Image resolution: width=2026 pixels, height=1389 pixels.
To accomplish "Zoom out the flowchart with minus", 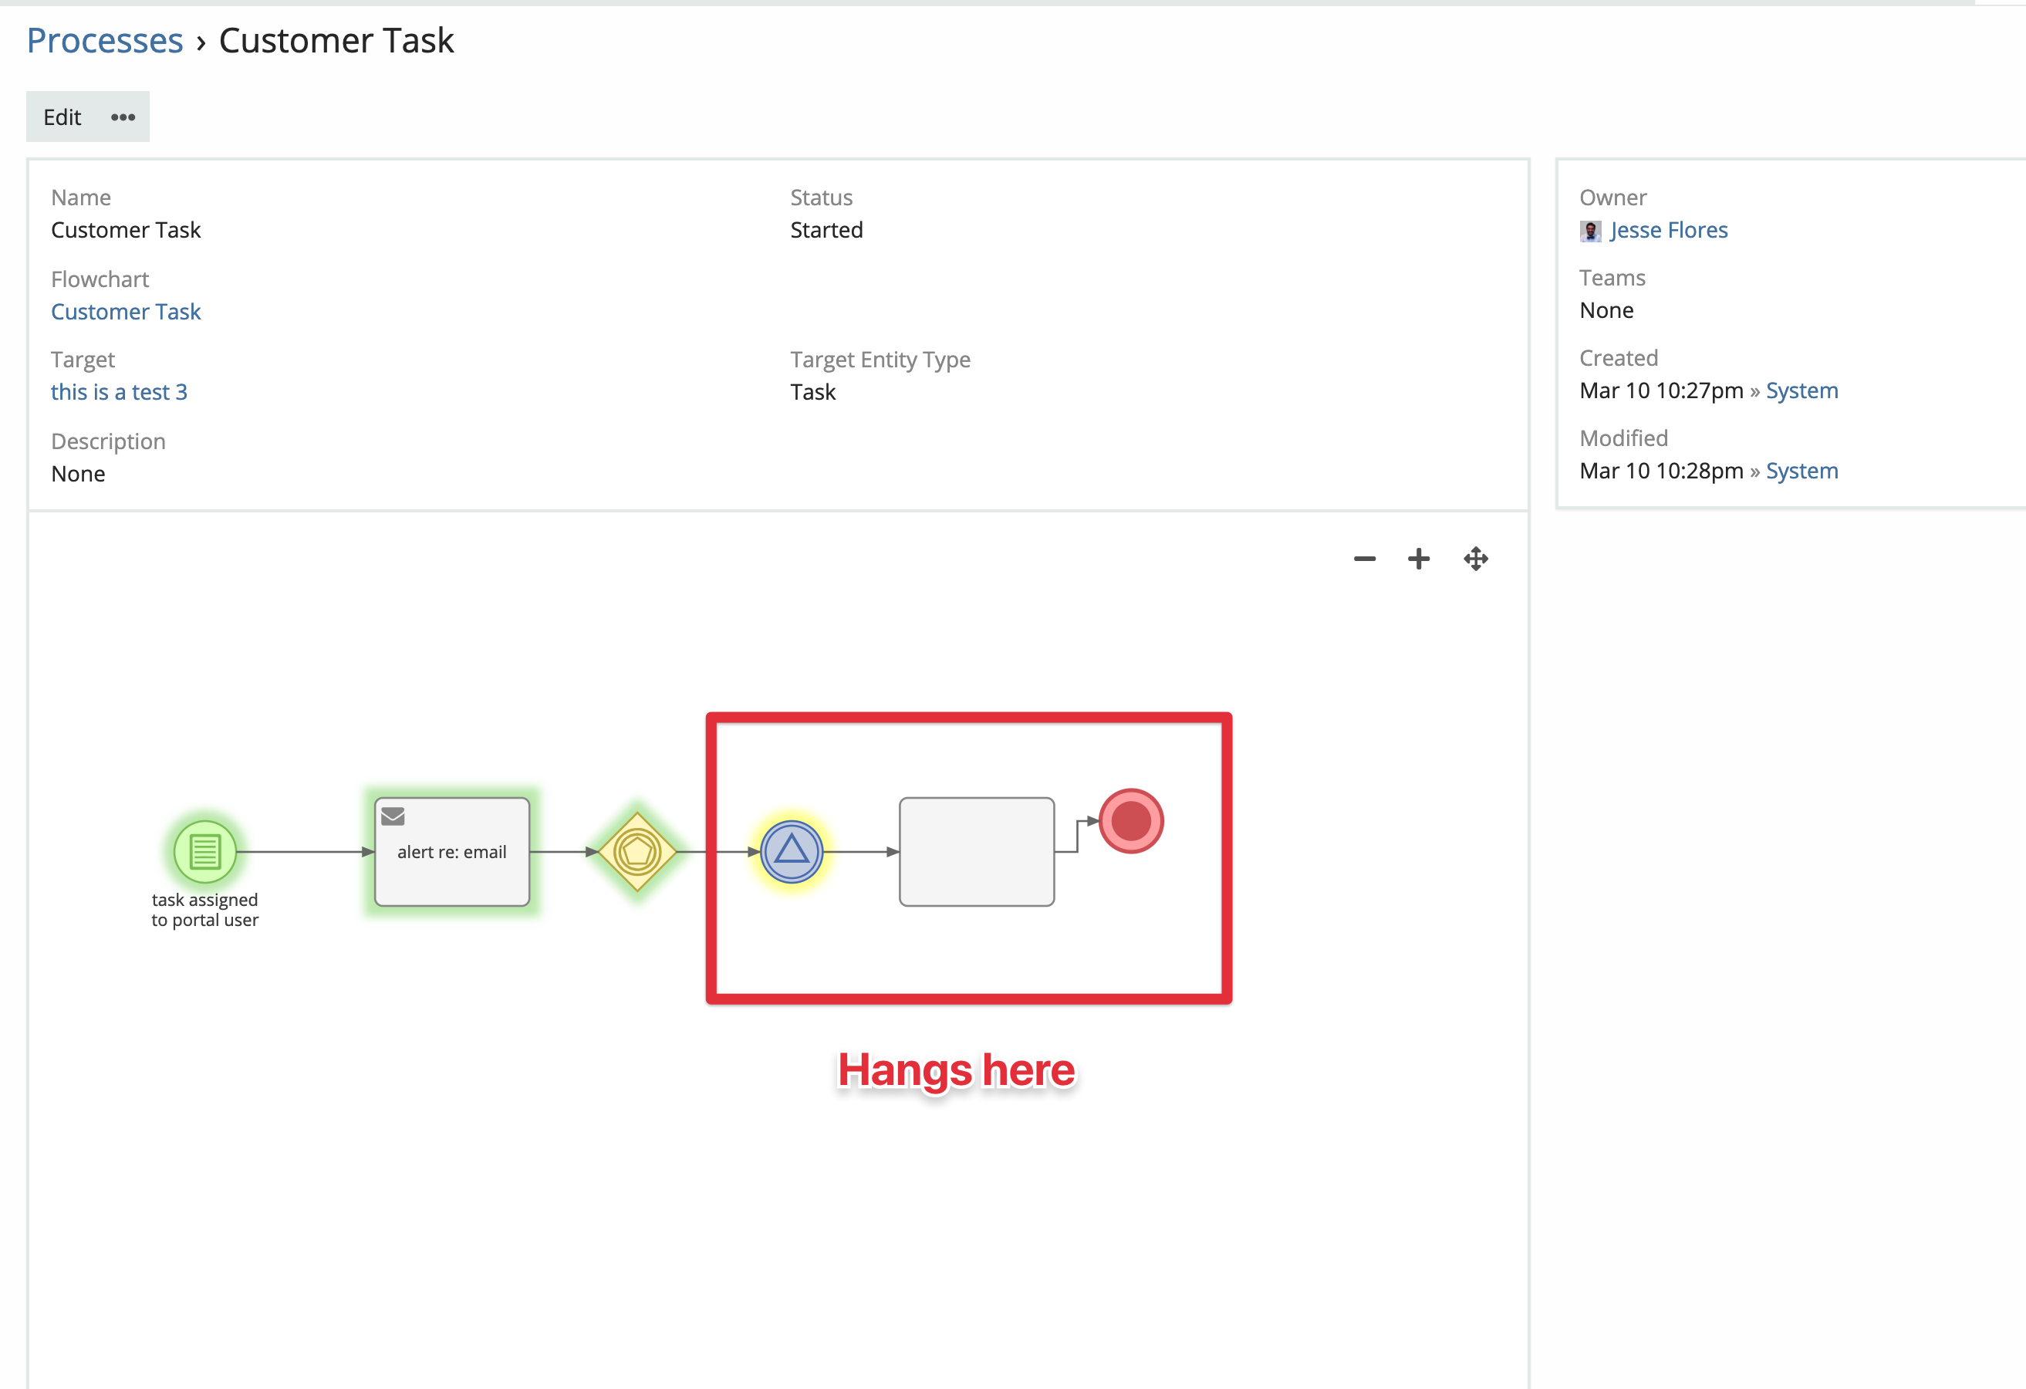I will 1364,559.
